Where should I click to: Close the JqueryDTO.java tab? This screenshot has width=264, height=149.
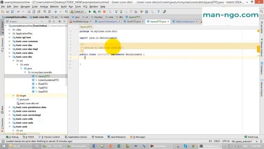coord(168,22)
